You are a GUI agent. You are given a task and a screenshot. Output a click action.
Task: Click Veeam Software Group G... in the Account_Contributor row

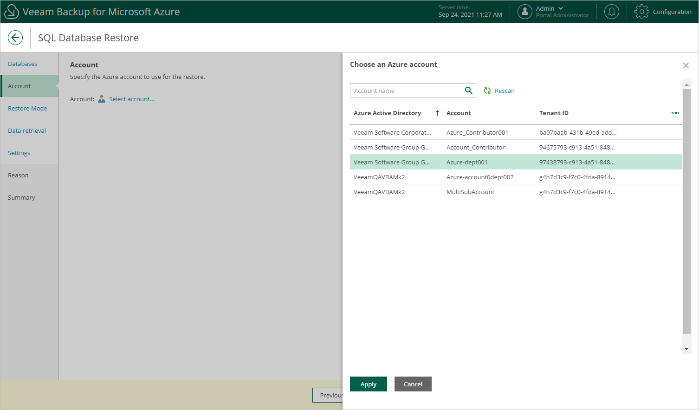pos(392,147)
